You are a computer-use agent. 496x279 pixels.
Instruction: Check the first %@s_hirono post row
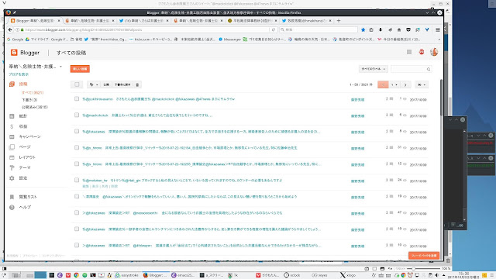(x=77, y=148)
